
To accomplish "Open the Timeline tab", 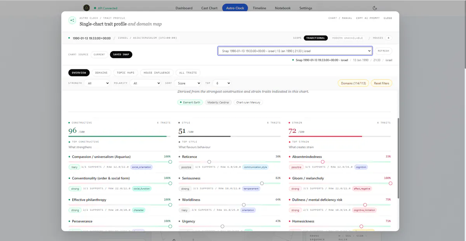I will (x=259, y=8).
